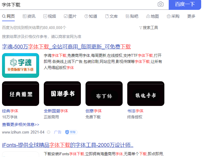Click the 字魂 logo thumbnail
This screenshot has width=209, height=157.
(21, 65)
